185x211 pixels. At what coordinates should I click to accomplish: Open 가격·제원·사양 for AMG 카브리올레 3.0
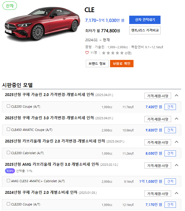tap(158, 166)
